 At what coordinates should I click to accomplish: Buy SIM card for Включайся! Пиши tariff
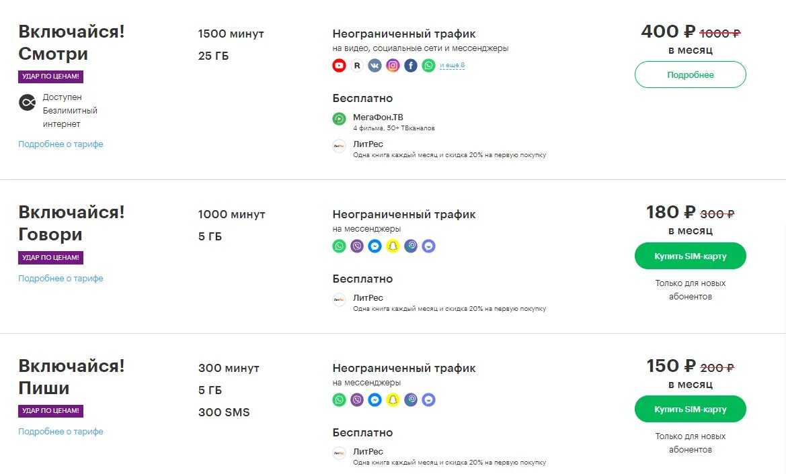tap(691, 409)
